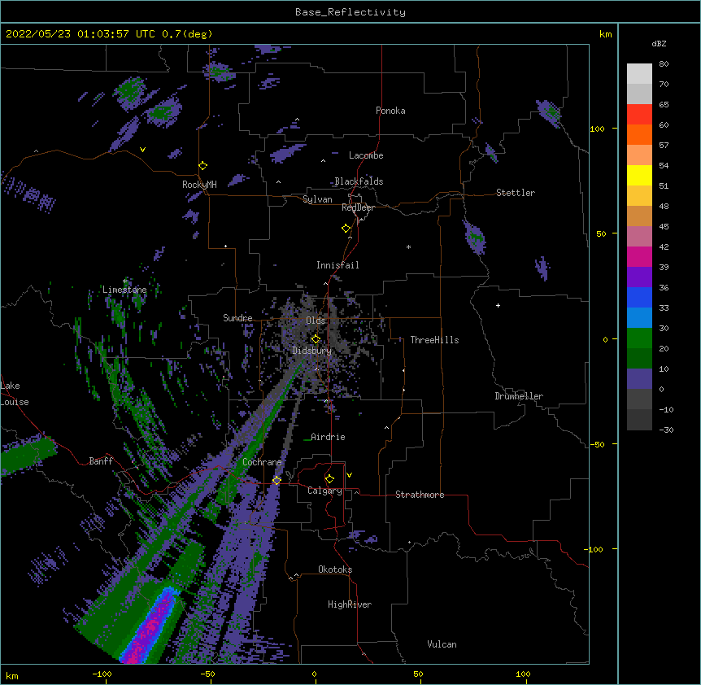This screenshot has width=701, height=685.
Task: Click the Sundre label
Action: pos(237,318)
